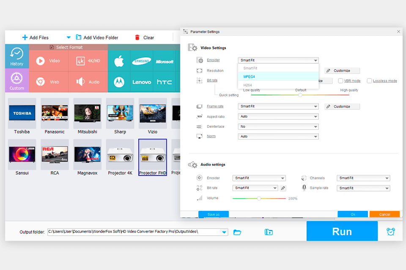
Task: Click the Run button
Action: 342,231
